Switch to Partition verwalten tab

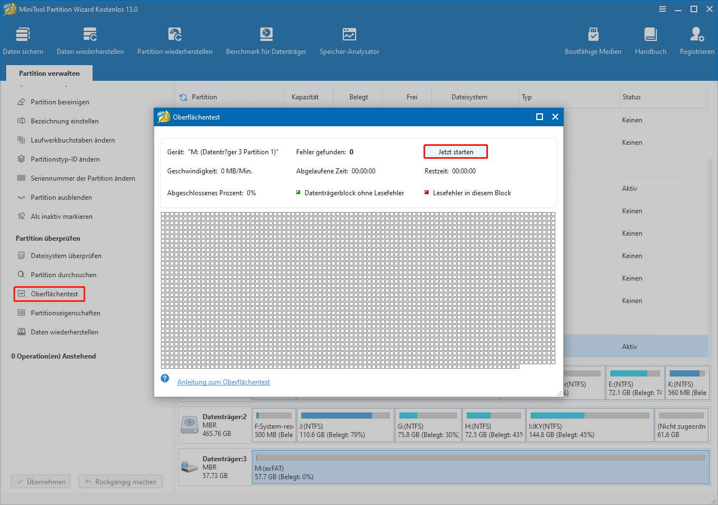tap(49, 73)
